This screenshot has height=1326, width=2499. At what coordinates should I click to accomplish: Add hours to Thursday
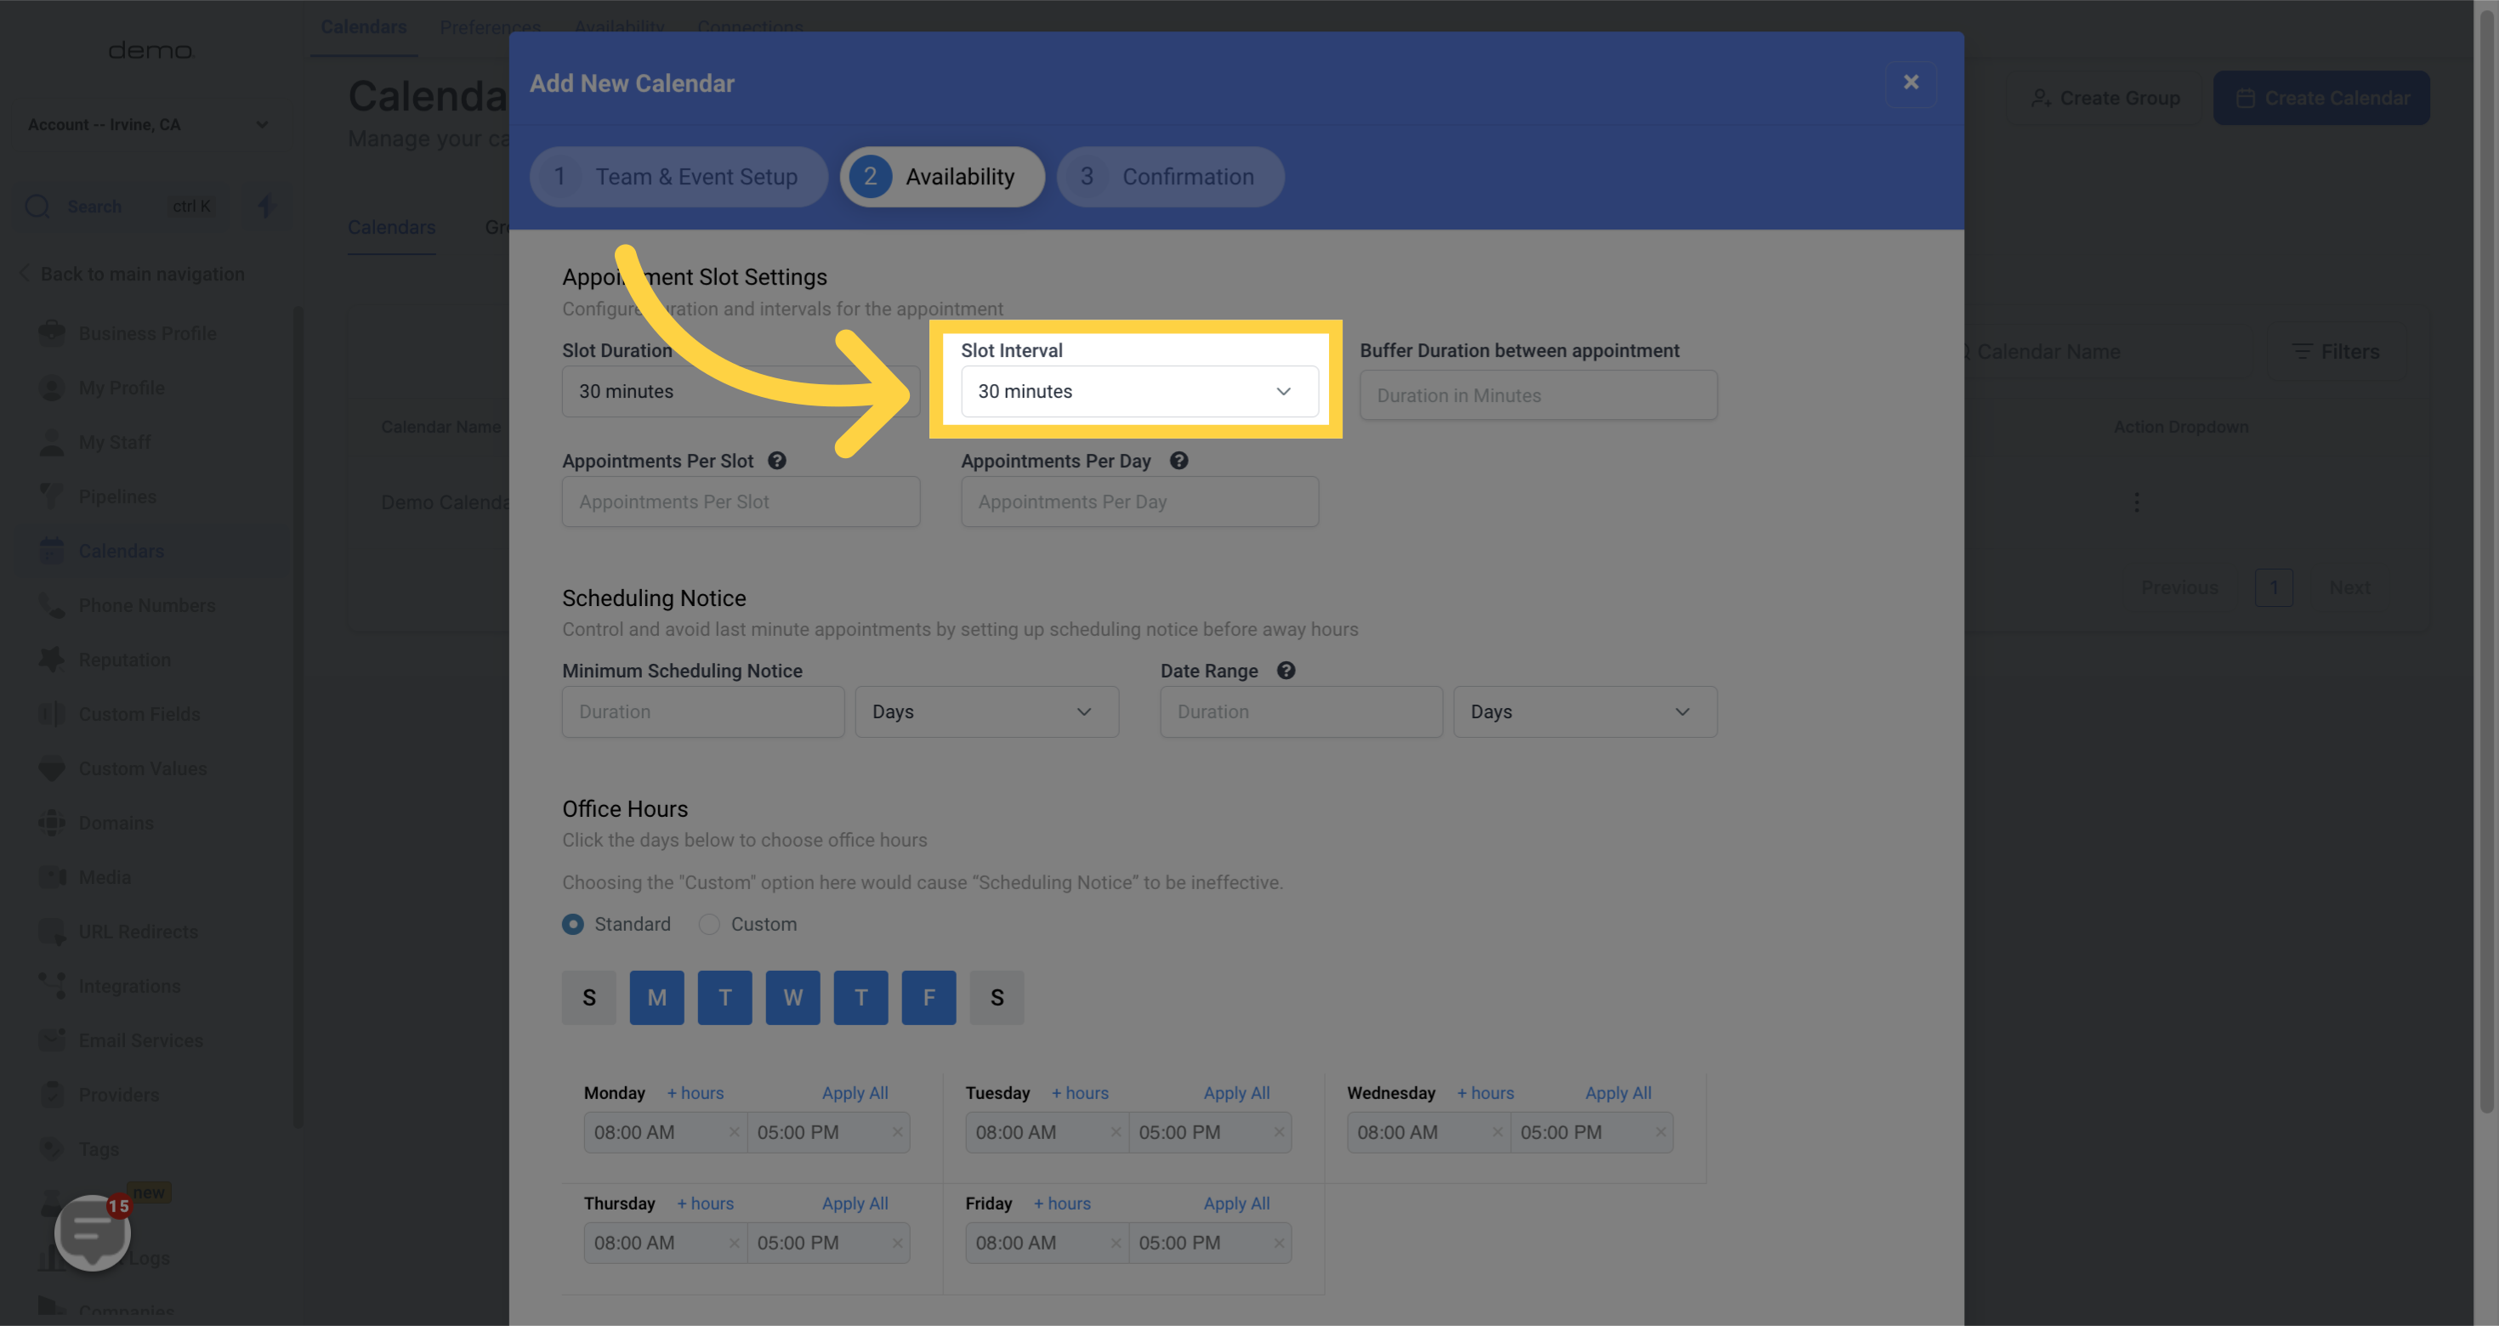coord(705,1203)
